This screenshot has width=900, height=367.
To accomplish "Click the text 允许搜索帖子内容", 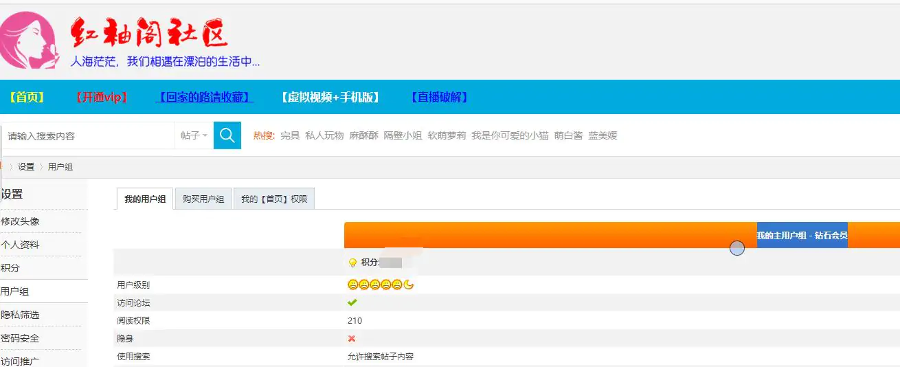I will 381,357.
